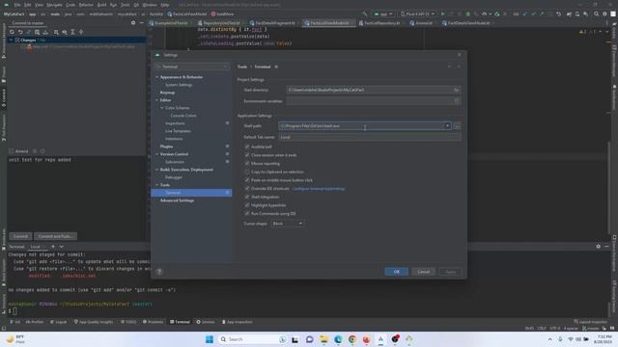Click the Default Tab name field
Image resolution: width=618 pixels, height=347 pixels.
pyautogui.click(x=370, y=137)
